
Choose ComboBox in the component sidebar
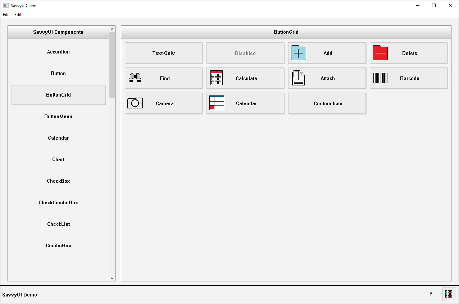click(58, 245)
